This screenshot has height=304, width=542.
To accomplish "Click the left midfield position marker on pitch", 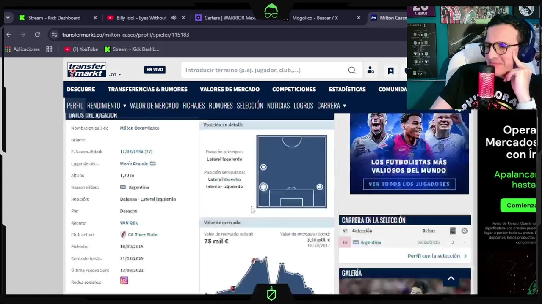I will pos(263,167).
